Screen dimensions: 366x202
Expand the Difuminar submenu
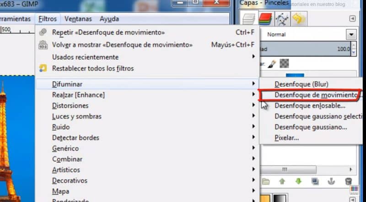147,84
